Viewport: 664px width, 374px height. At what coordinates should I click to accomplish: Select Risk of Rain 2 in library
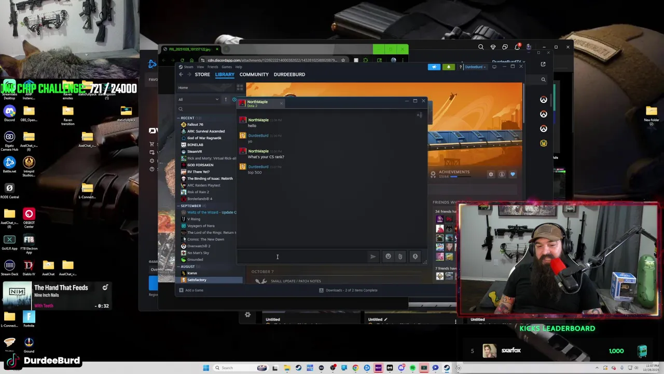[x=198, y=192]
